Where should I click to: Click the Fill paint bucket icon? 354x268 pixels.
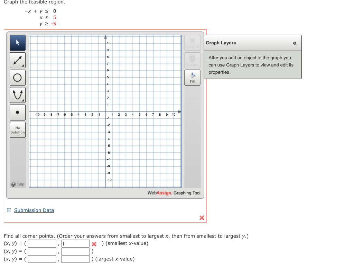pyautogui.click(x=192, y=77)
